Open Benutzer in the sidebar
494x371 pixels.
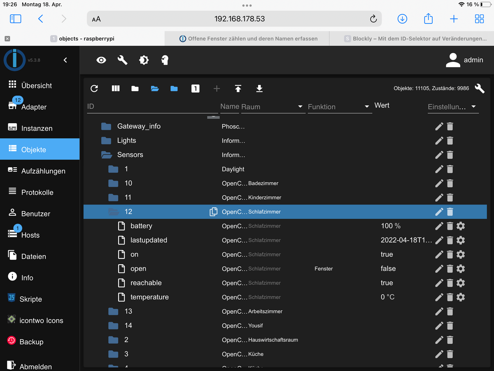click(x=40, y=214)
